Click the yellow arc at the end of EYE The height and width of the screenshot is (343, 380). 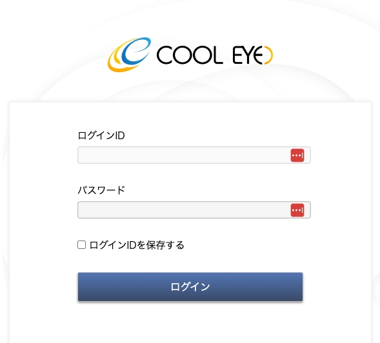(x=269, y=55)
